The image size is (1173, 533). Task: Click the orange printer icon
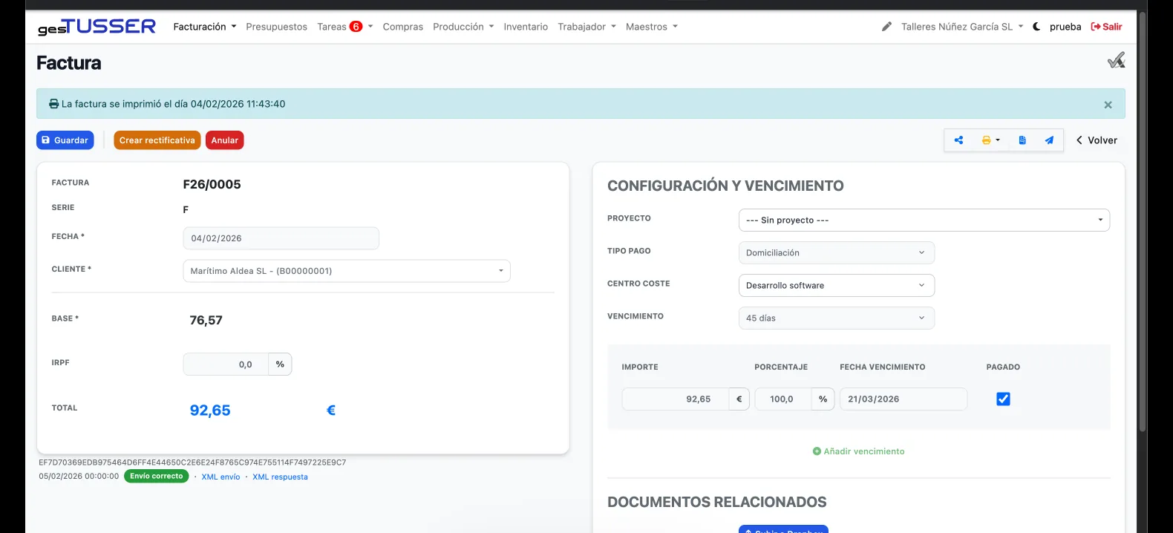tap(986, 140)
